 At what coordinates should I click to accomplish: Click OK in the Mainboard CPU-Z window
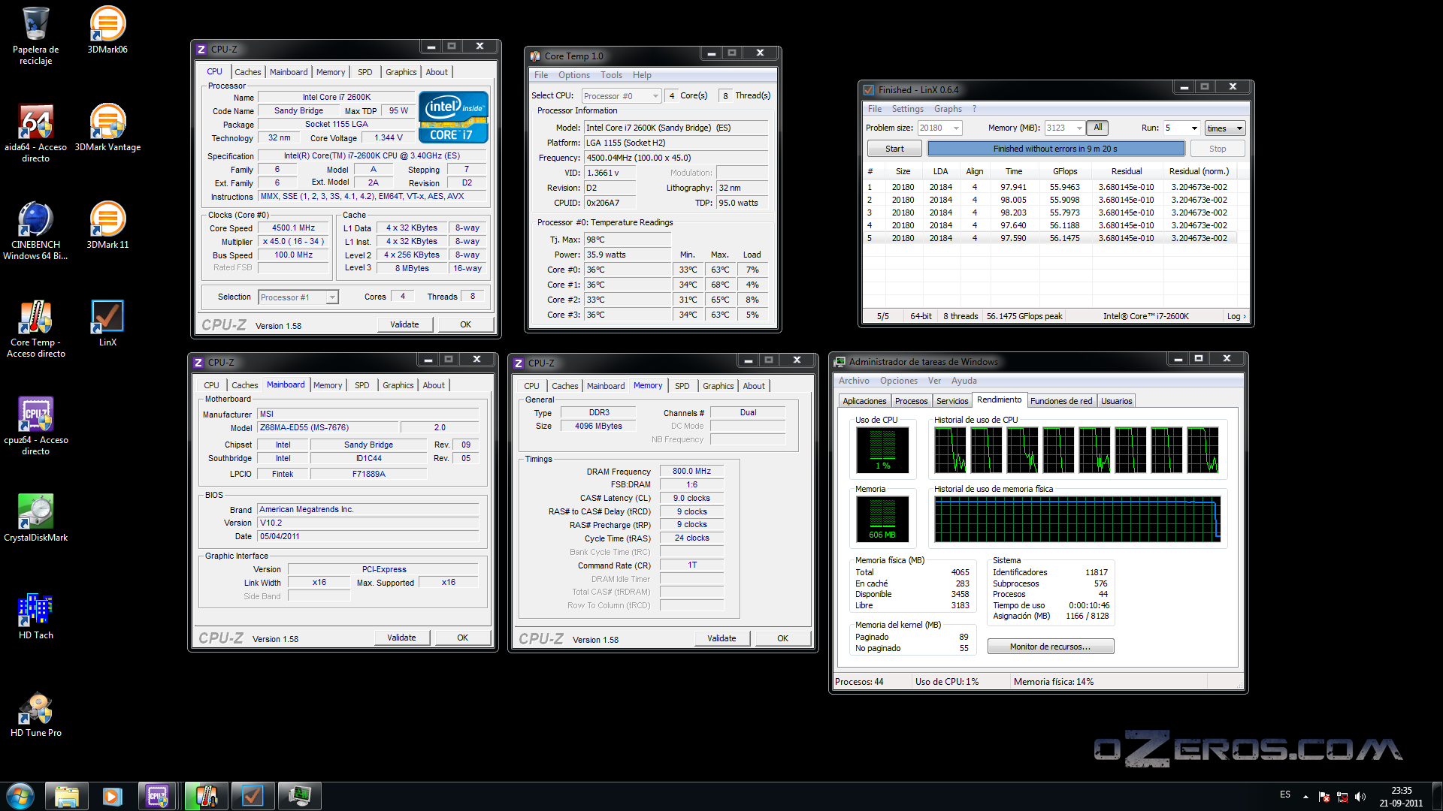click(x=462, y=638)
